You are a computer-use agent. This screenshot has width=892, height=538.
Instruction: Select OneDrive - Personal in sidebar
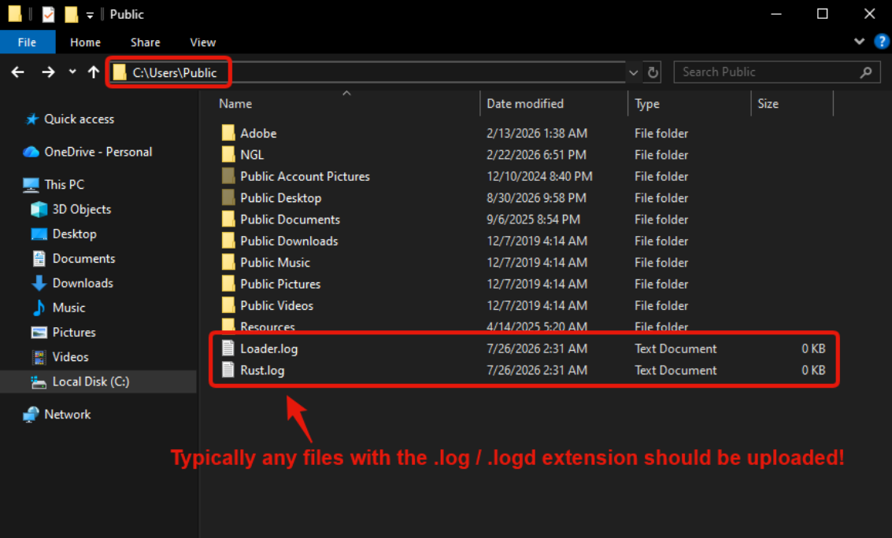pyautogui.click(x=98, y=152)
